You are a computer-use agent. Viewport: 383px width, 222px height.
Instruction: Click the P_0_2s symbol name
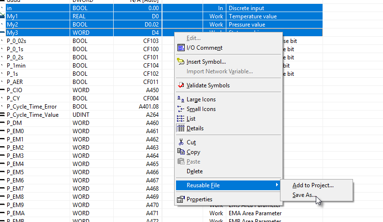click(x=15, y=57)
